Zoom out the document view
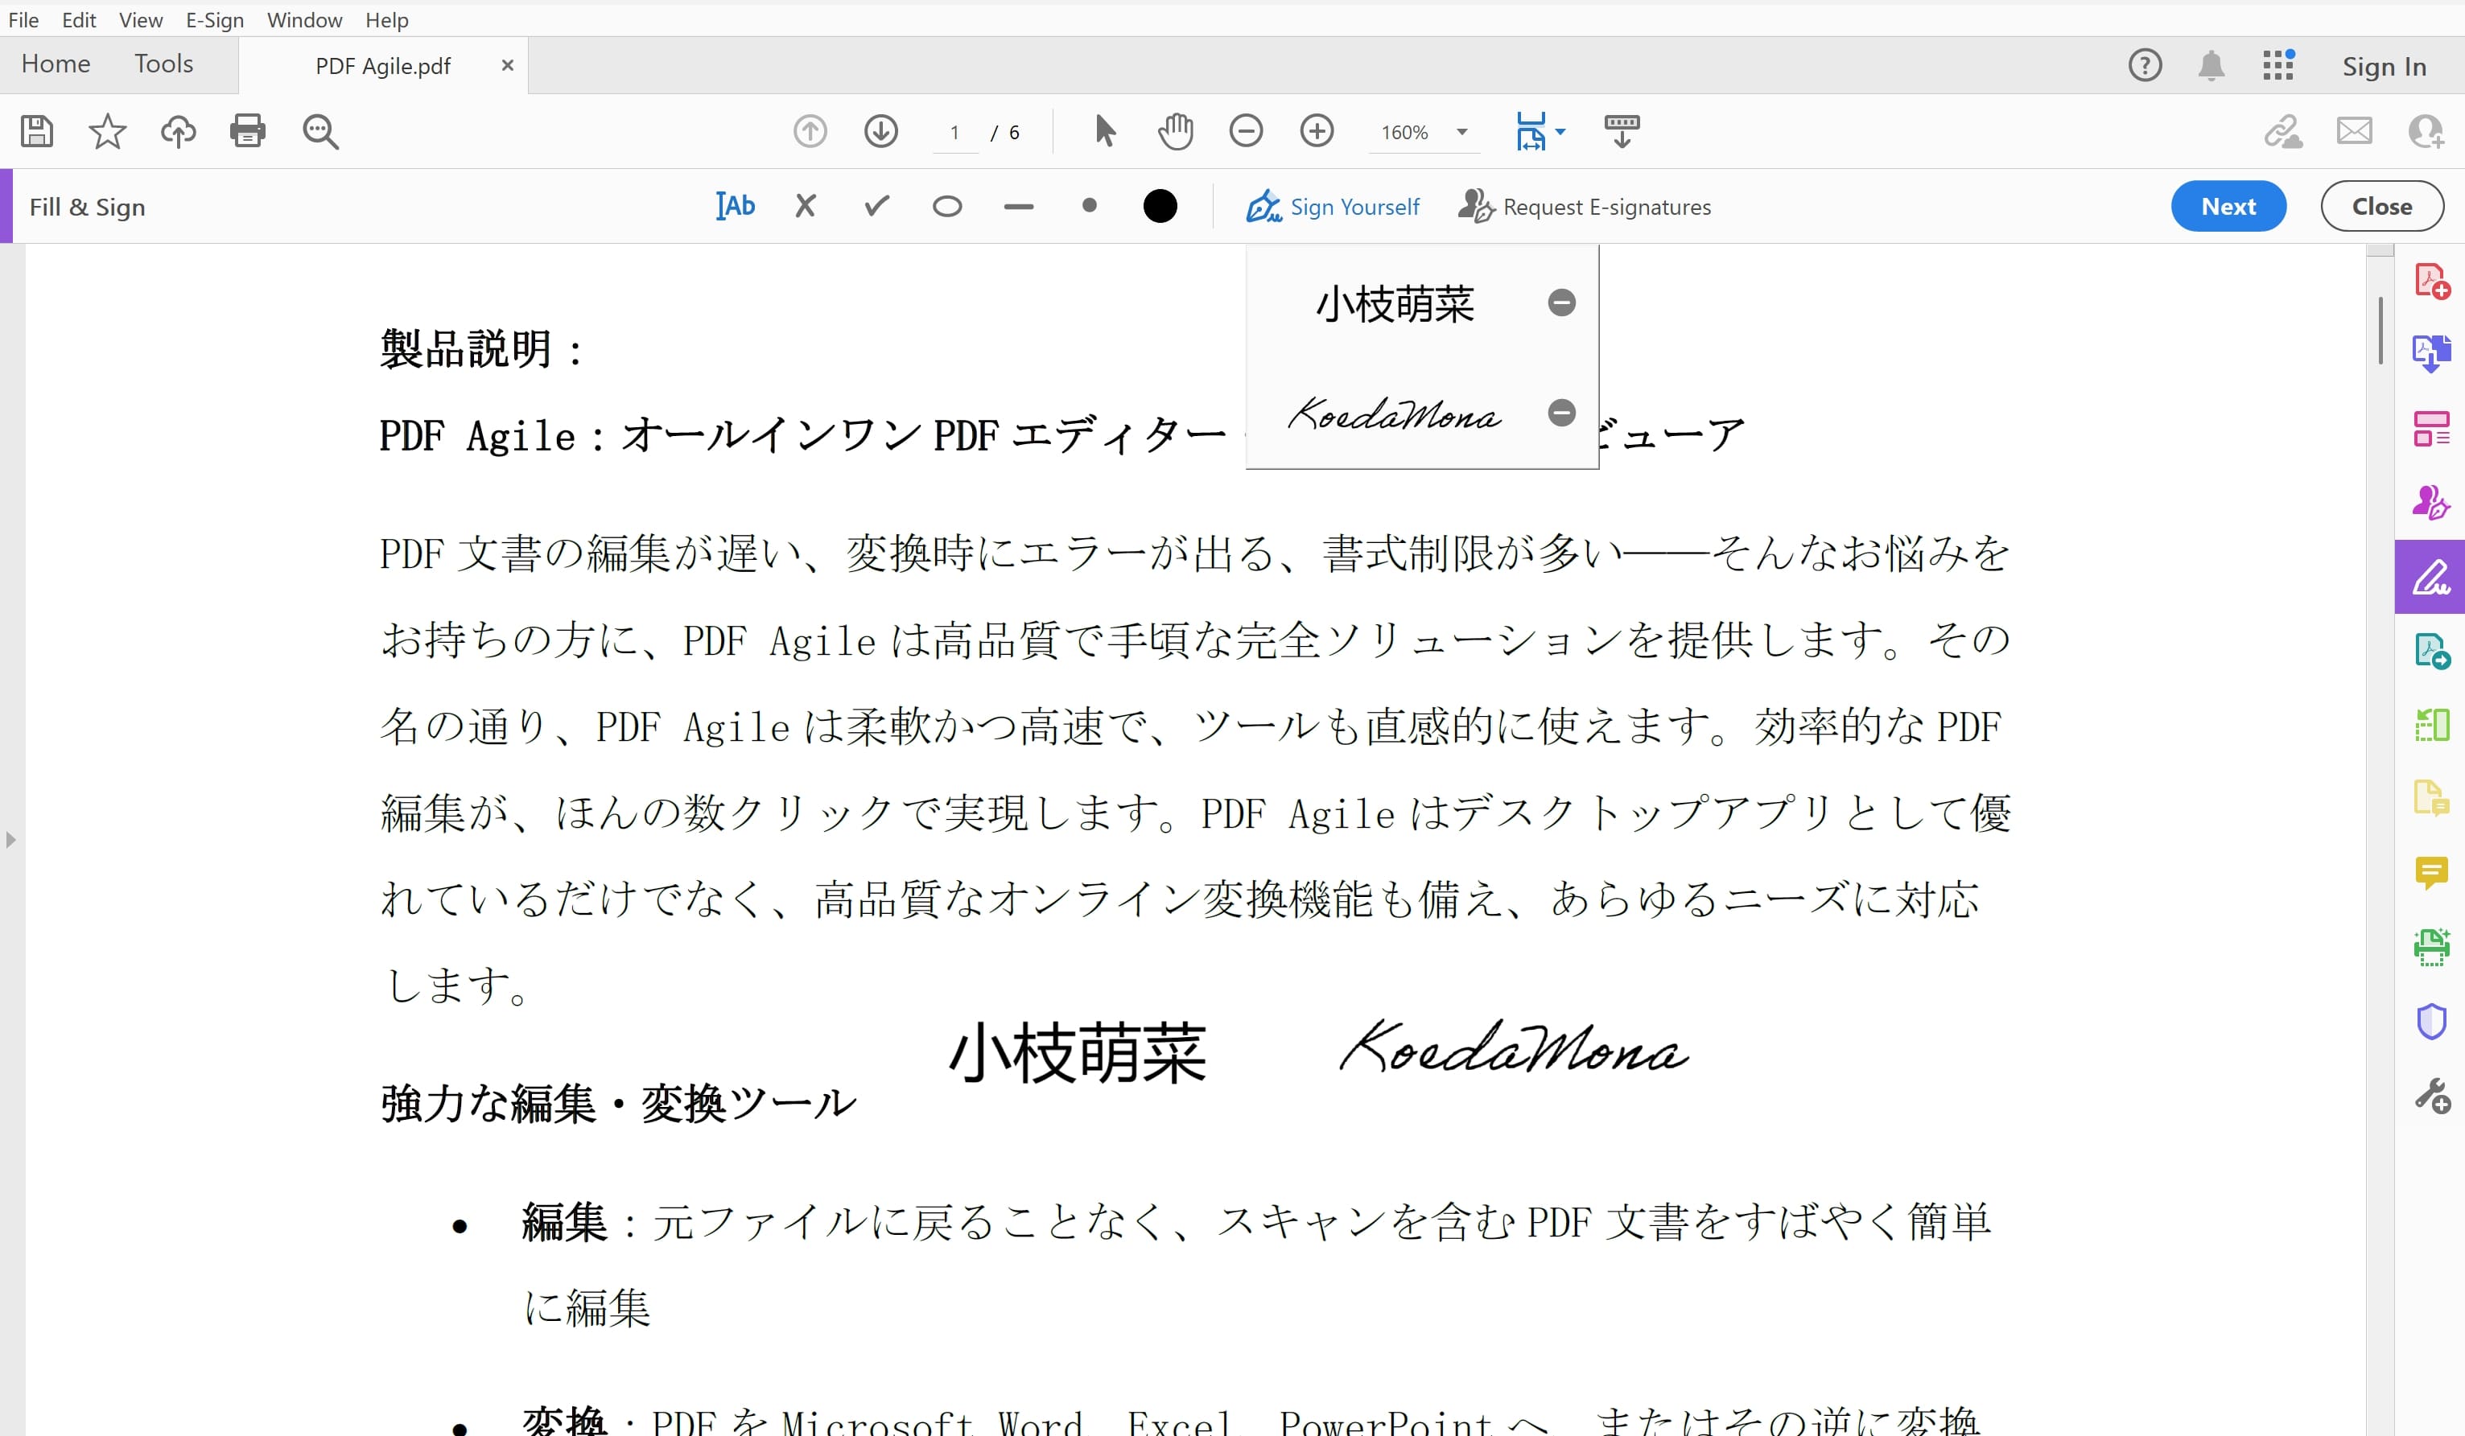Image resolution: width=2465 pixels, height=1436 pixels. coord(1247,130)
